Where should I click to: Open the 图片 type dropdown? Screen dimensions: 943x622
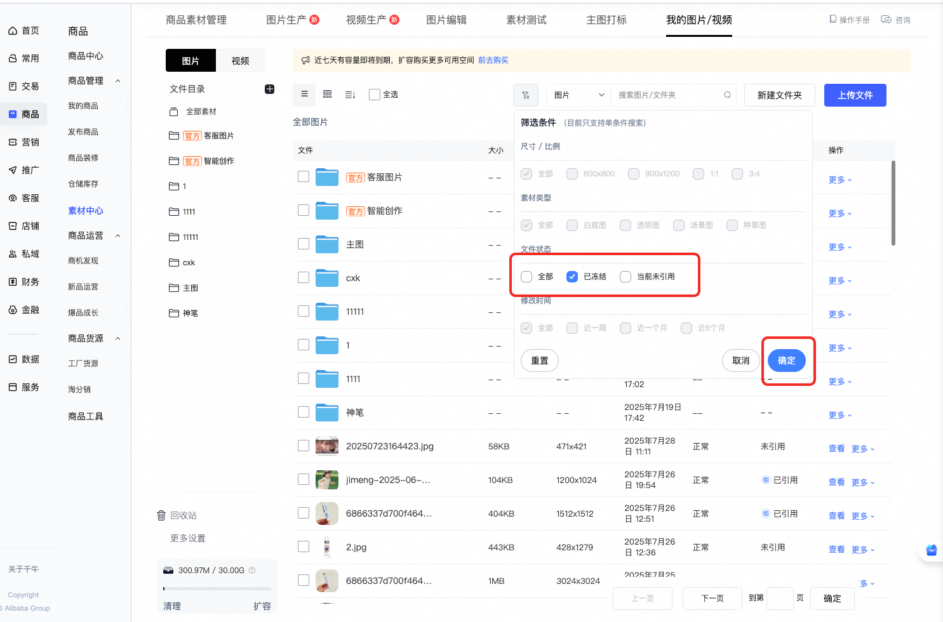579,95
